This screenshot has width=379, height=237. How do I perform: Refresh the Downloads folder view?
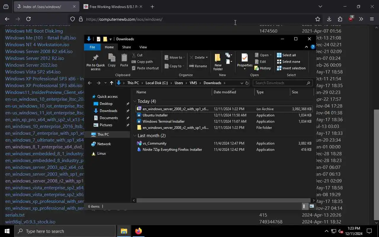(247, 83)
